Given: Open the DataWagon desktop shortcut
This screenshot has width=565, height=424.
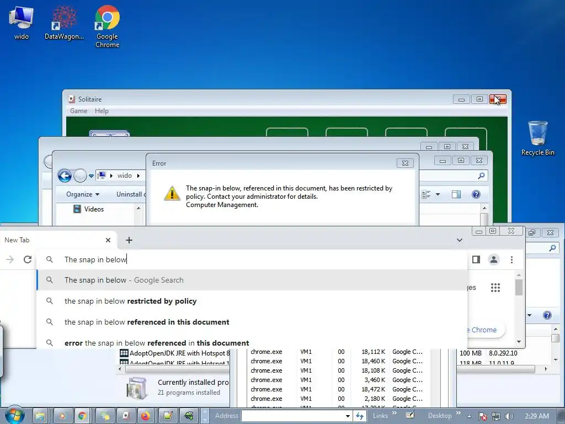Looking at the screenshot, I should (64, 22).
